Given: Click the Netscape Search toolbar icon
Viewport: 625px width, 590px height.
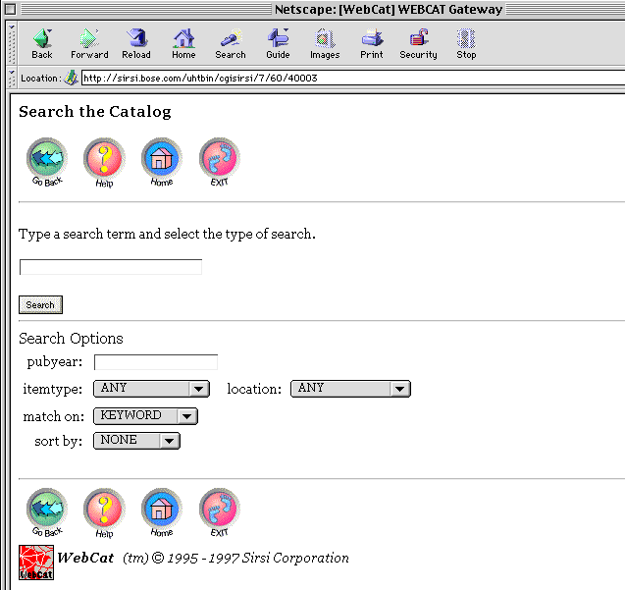Looking at the screenshot, I should tap(231, 42).
